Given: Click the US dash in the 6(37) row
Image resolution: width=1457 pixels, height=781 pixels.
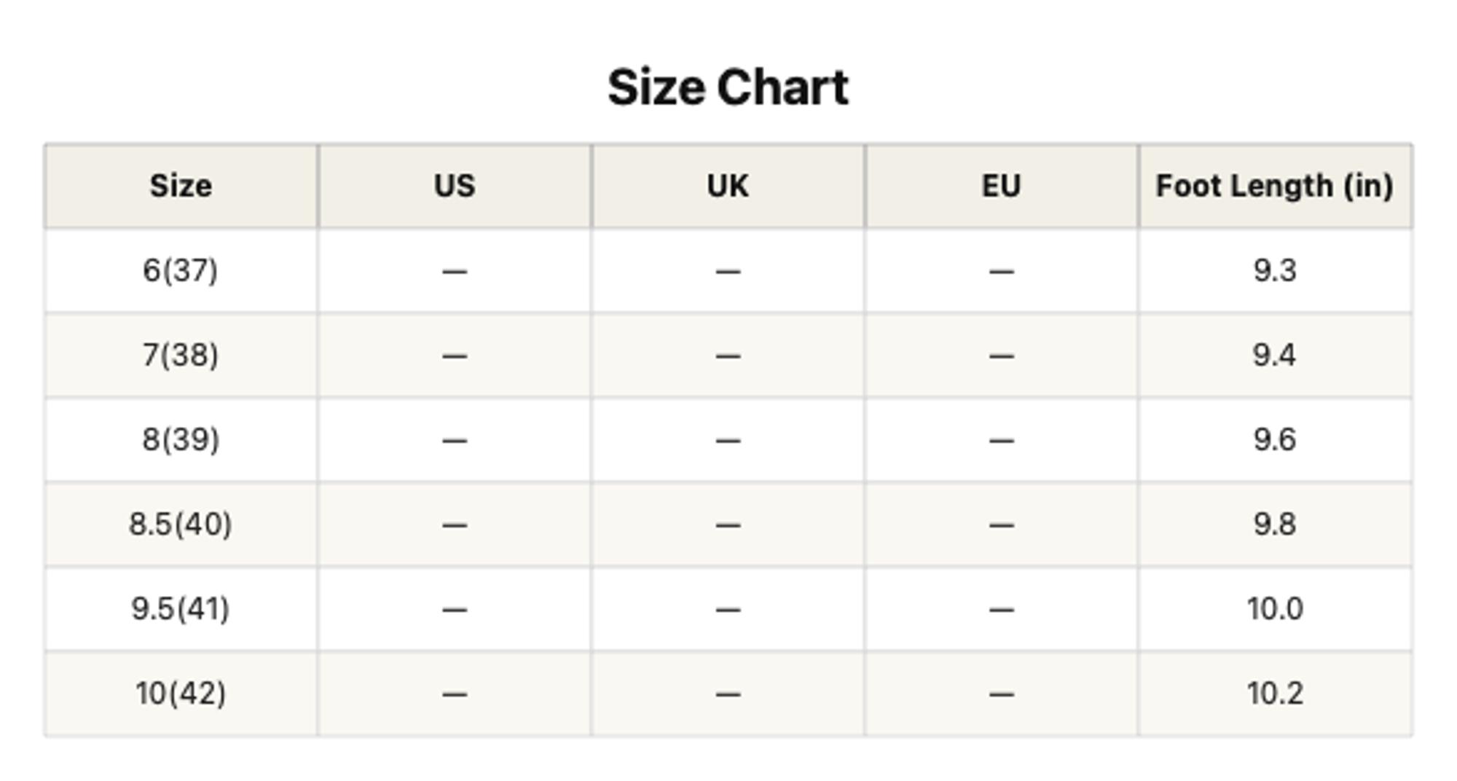Looking at the screenshot, I should tap(455, 272).
